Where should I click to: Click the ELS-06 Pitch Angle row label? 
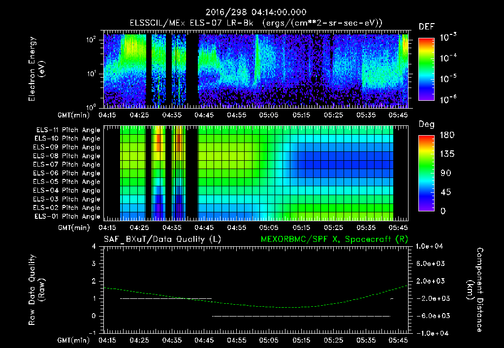pos(66,173)
